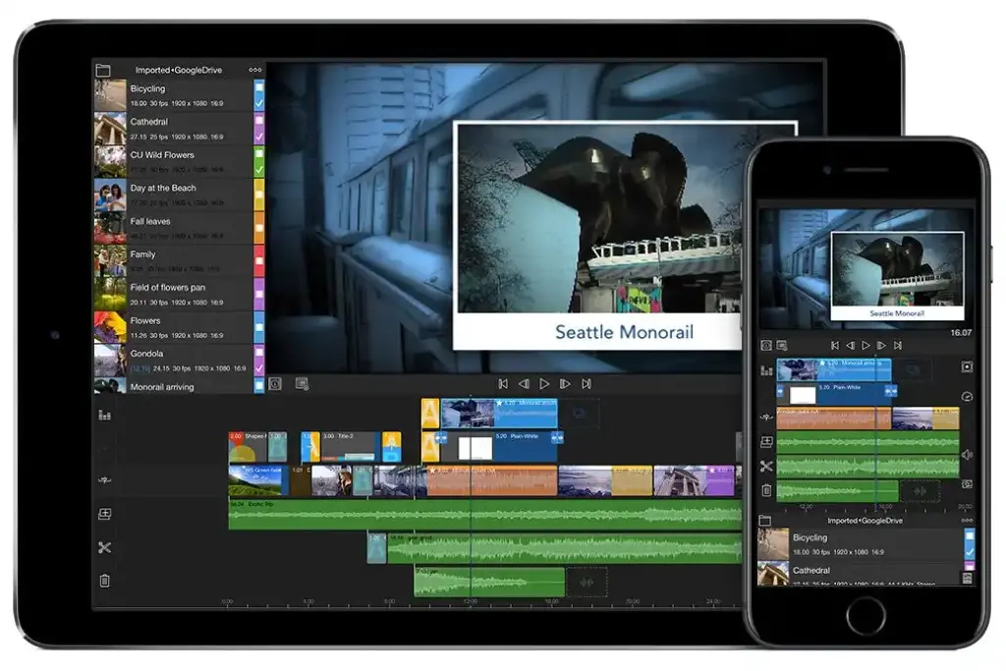Toggle Fall leaves orange tag
This screenshot has height=671, width=1006.
[x=259, y=228]
